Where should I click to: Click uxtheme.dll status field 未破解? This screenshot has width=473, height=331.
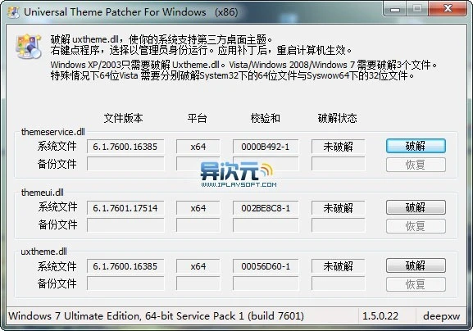tap(339, 266)
